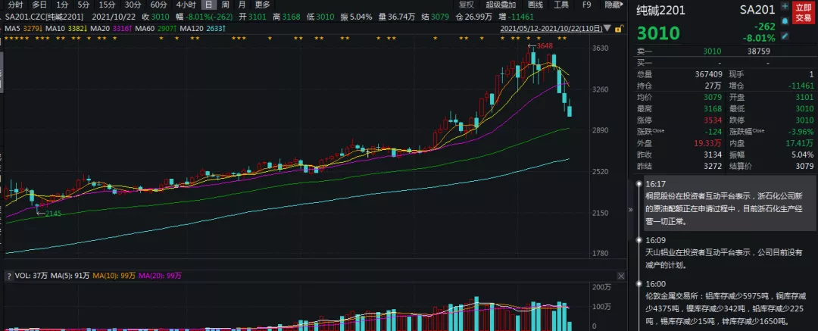Screen dimensions: 818x331
Task: Add 纯碱2201 to watchlist with plus icon
Action: click(785, 7)
